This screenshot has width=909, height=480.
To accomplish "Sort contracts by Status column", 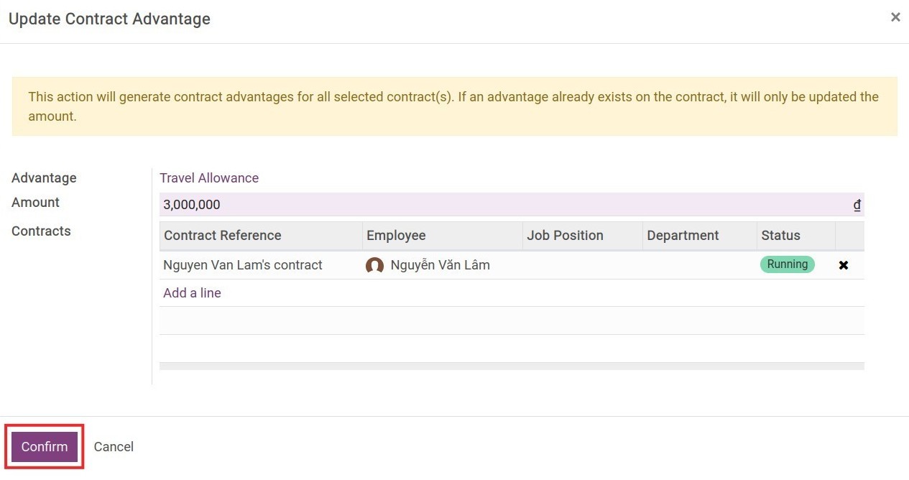I will coord(780,236).
